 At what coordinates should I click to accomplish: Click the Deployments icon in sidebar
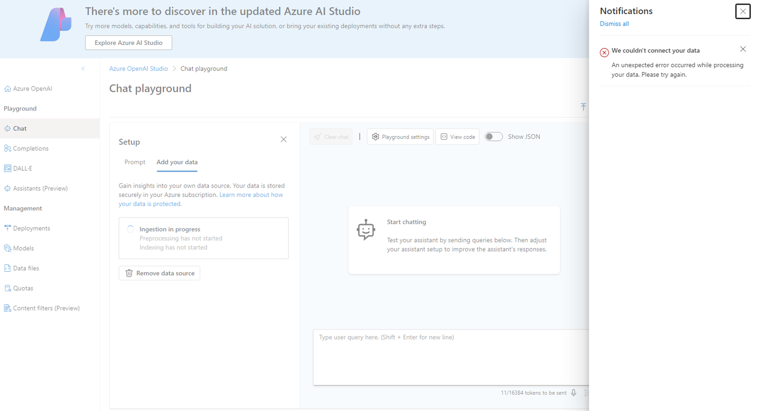[8, 228]
